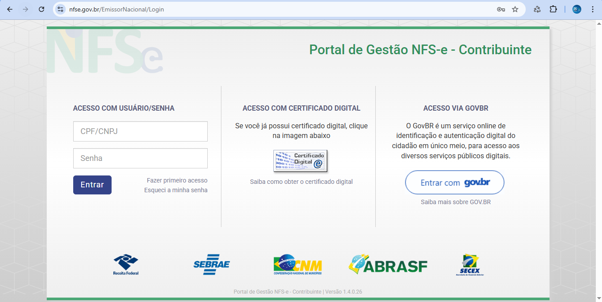
Task: Click the CNM logo
Action: click(x=298, y=265)
